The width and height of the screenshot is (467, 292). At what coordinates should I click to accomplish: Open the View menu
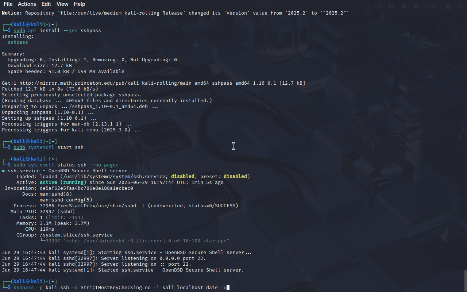[62, 4]
